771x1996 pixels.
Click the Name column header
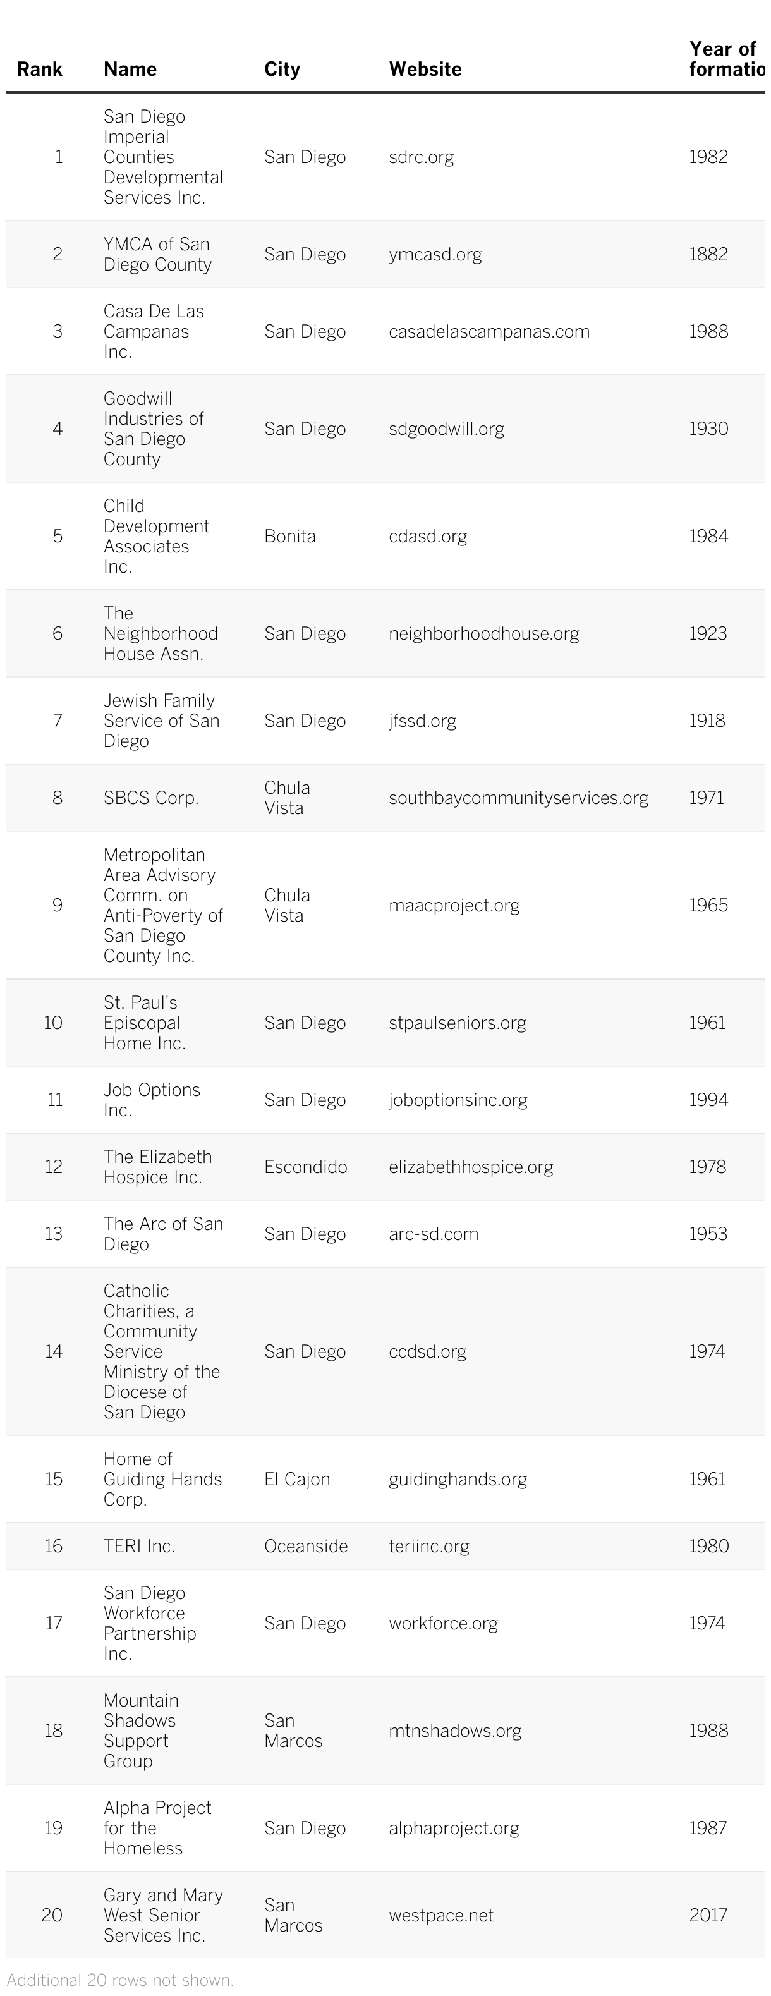click(x=130, y=69)
